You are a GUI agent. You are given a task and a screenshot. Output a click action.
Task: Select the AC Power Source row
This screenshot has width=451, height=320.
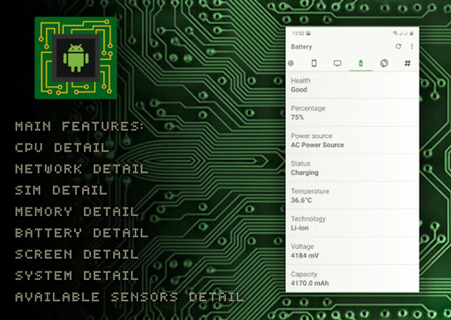[x=352, y=140]
